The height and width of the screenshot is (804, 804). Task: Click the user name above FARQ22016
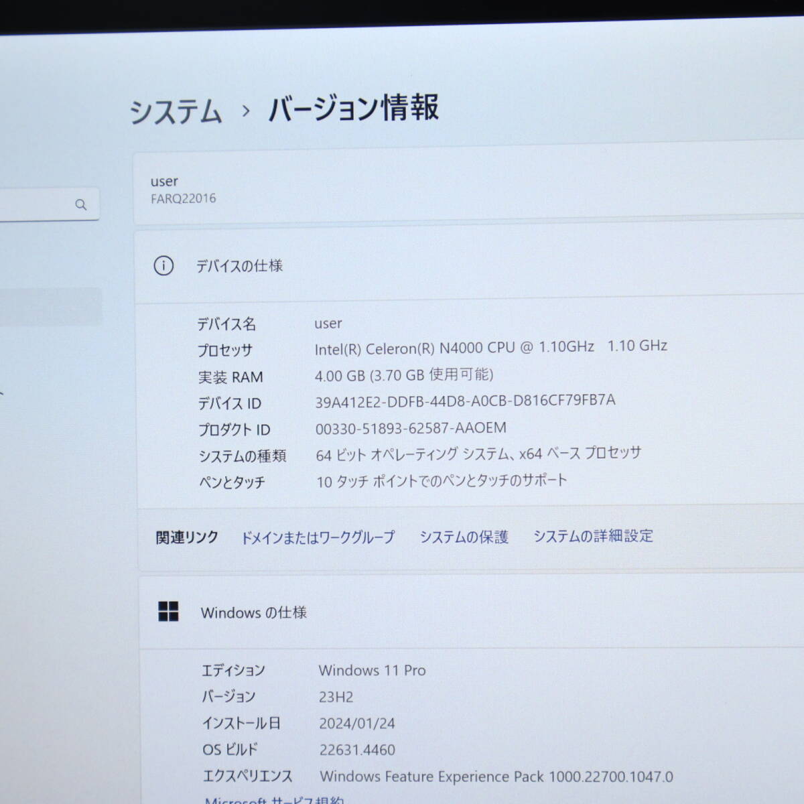(x=164, y=182)
